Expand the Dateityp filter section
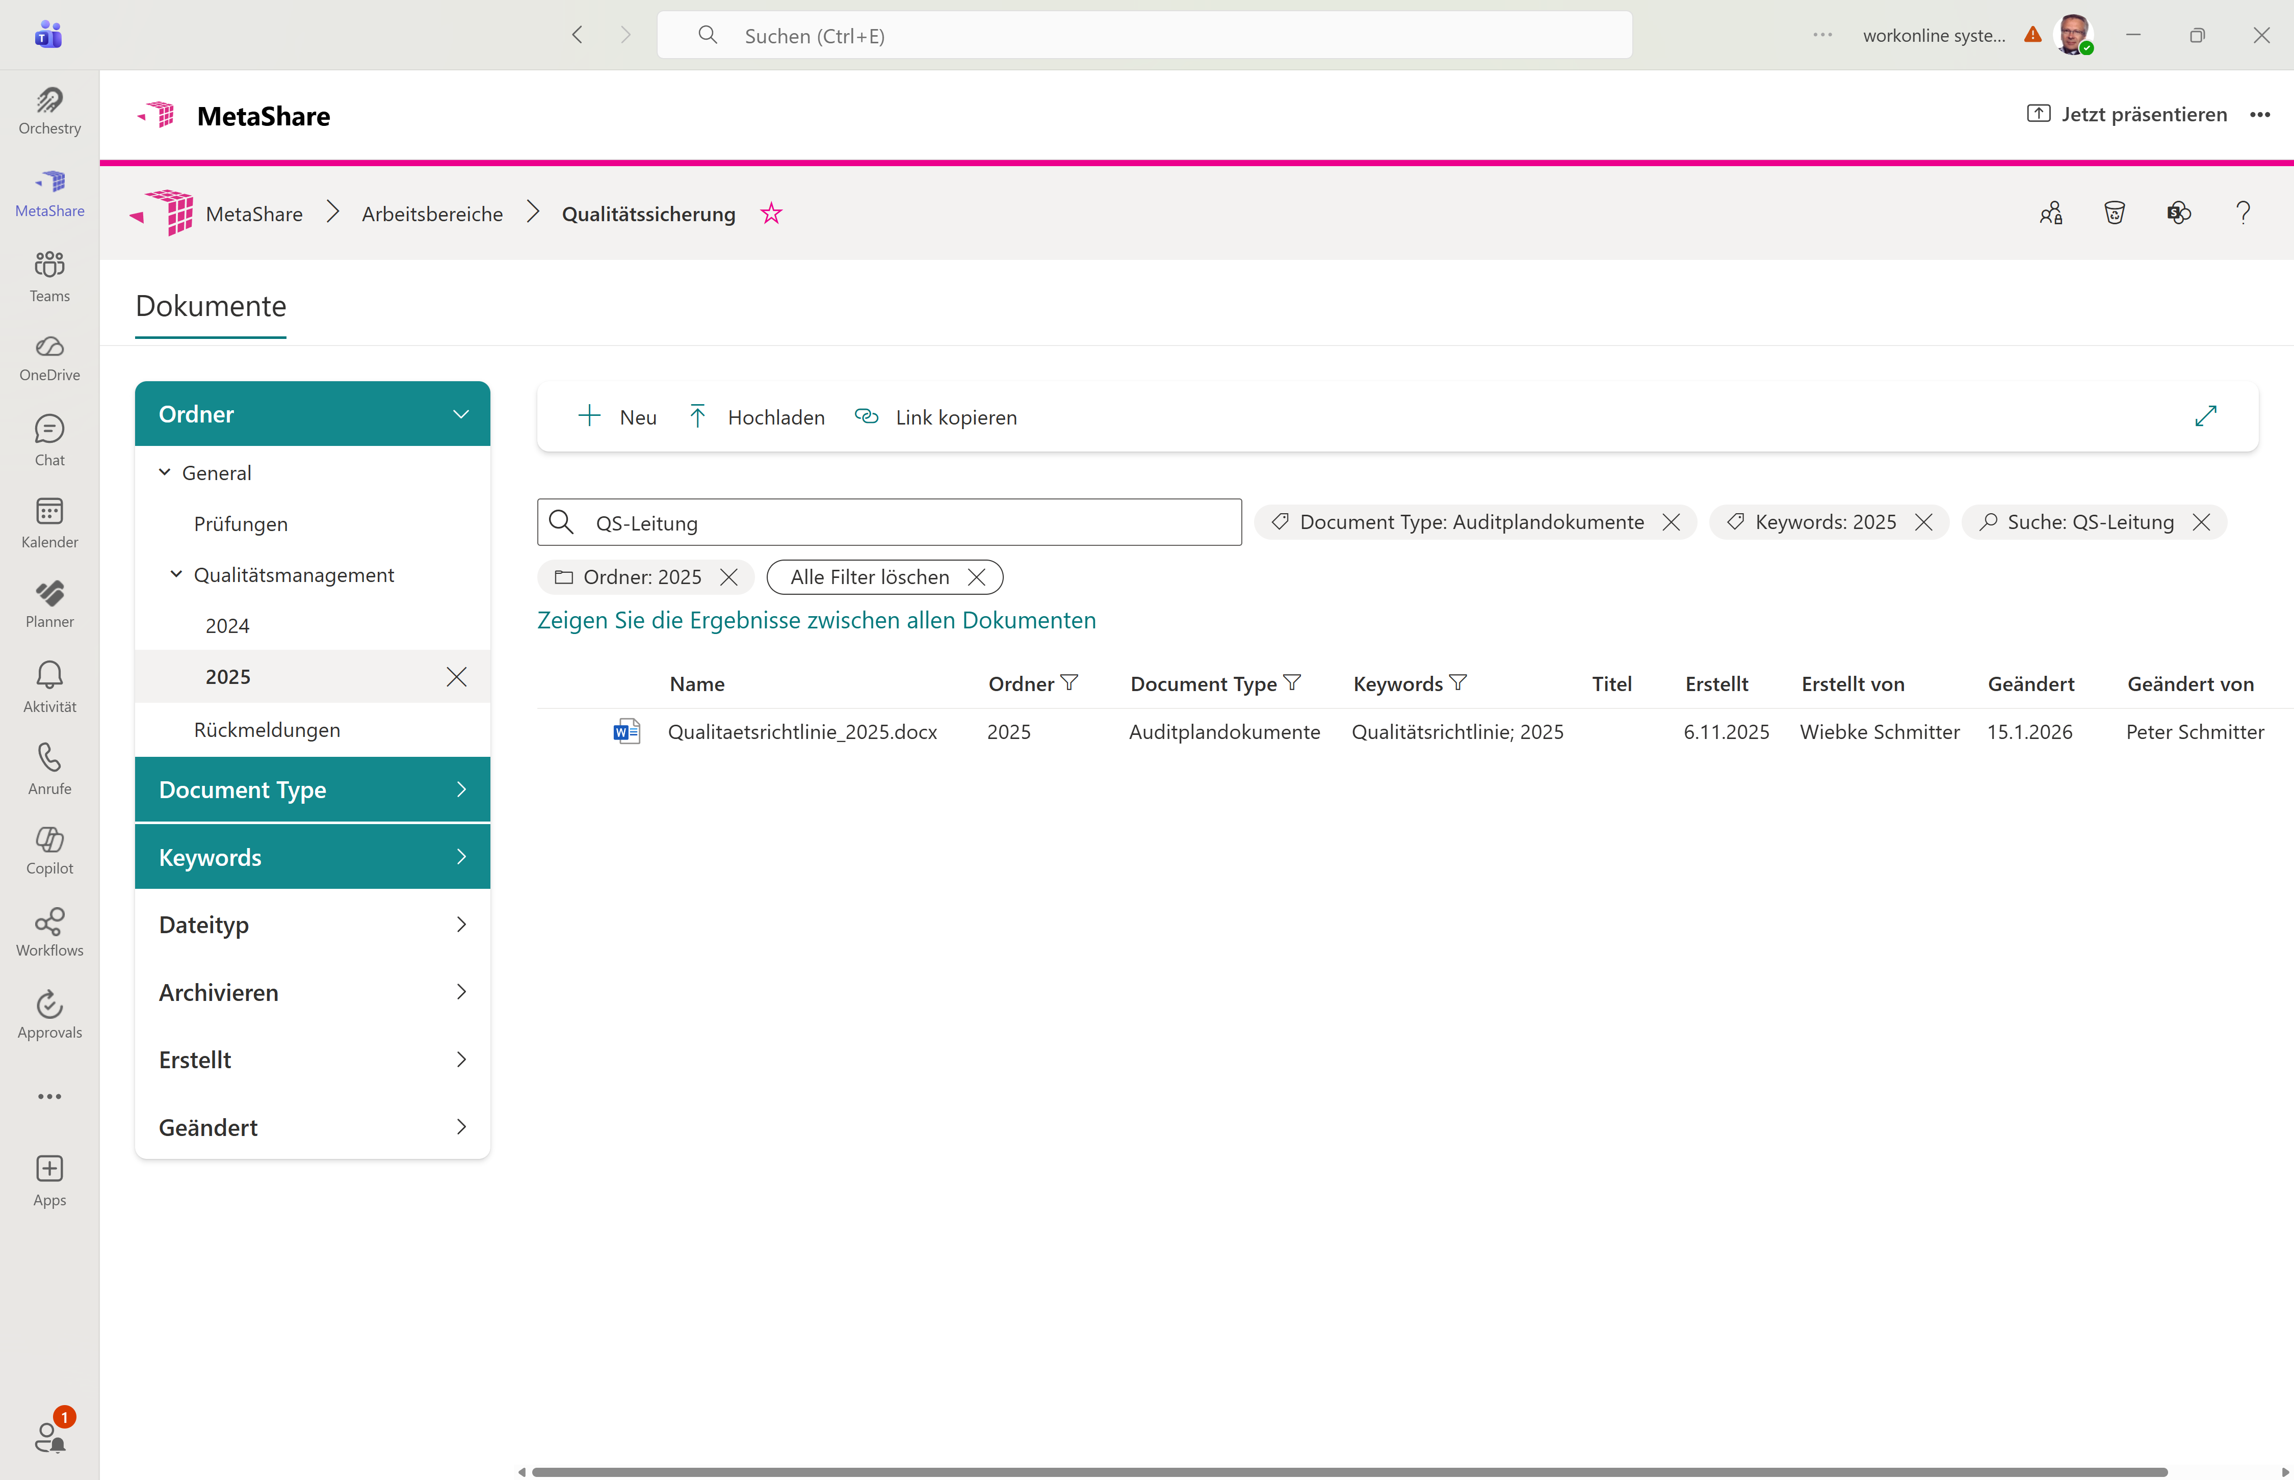 point(312,924)
